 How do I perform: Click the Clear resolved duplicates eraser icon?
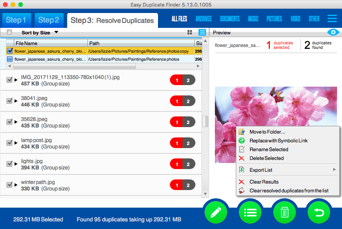[242, 190]
